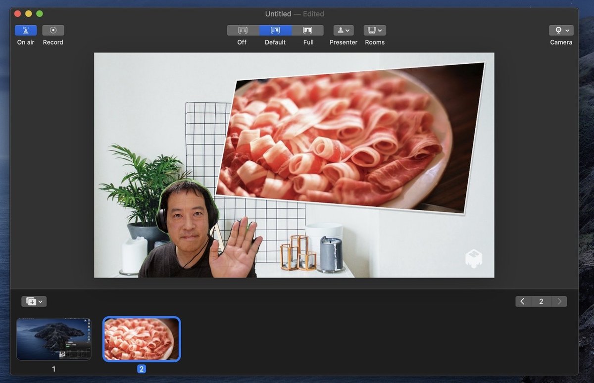Click the Untitled — Edited window title

pos(295,14)
